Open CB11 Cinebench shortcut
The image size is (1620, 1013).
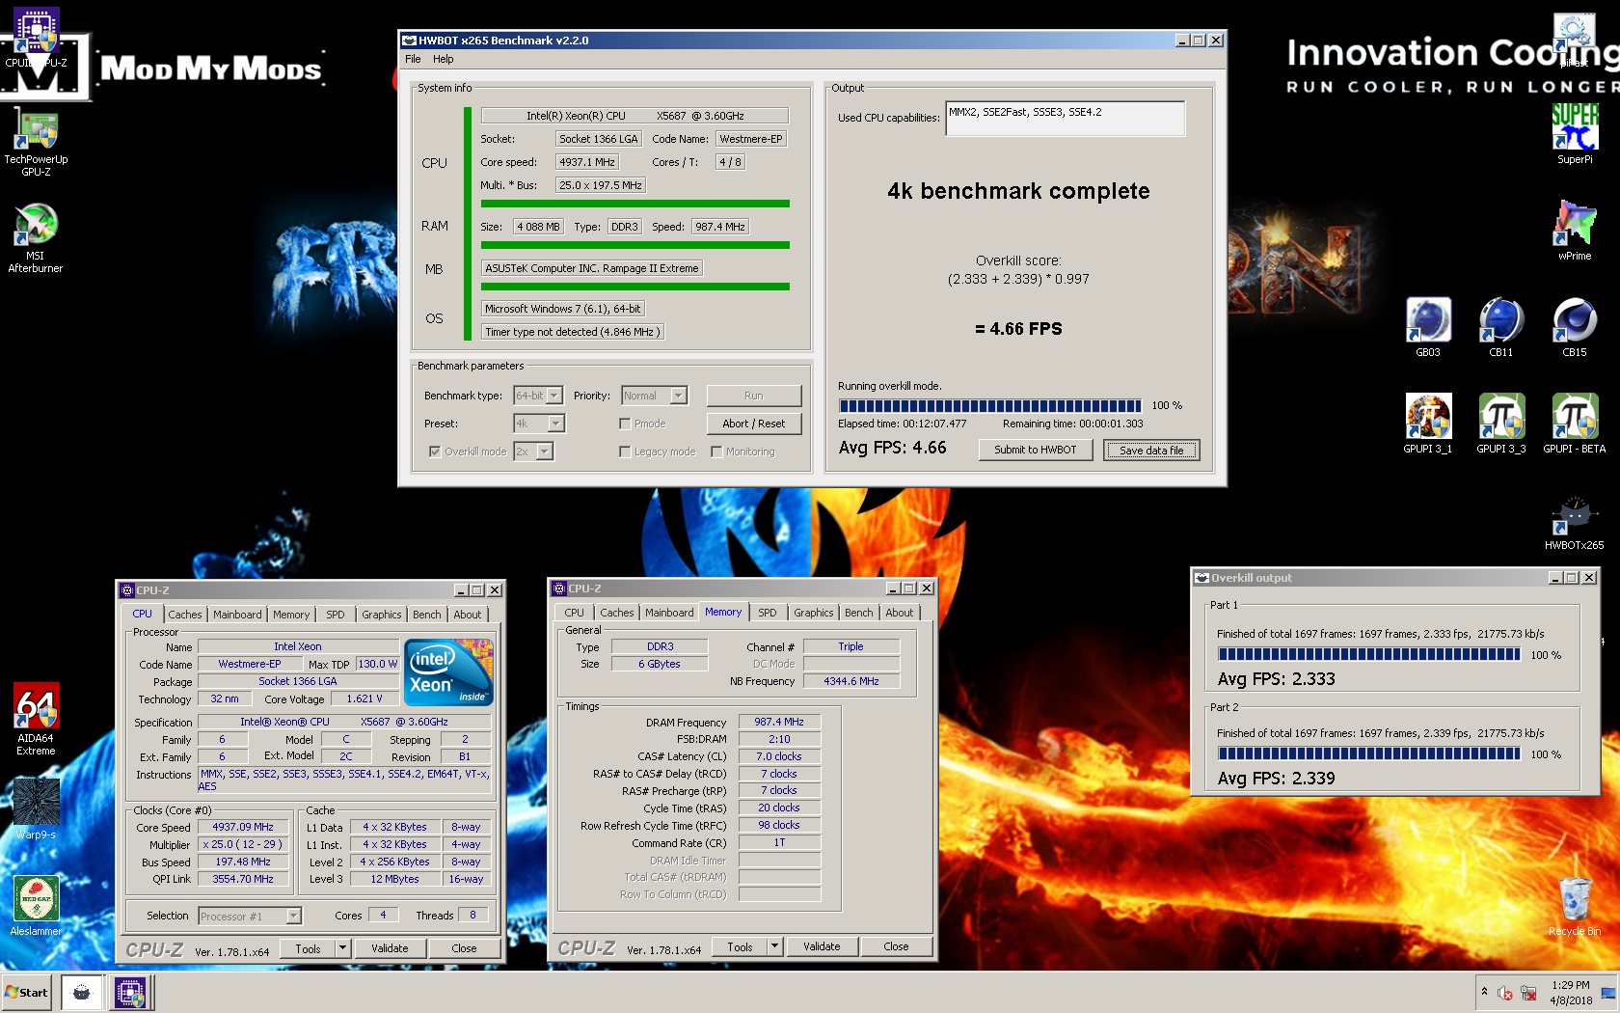[x=1501, y=326]
